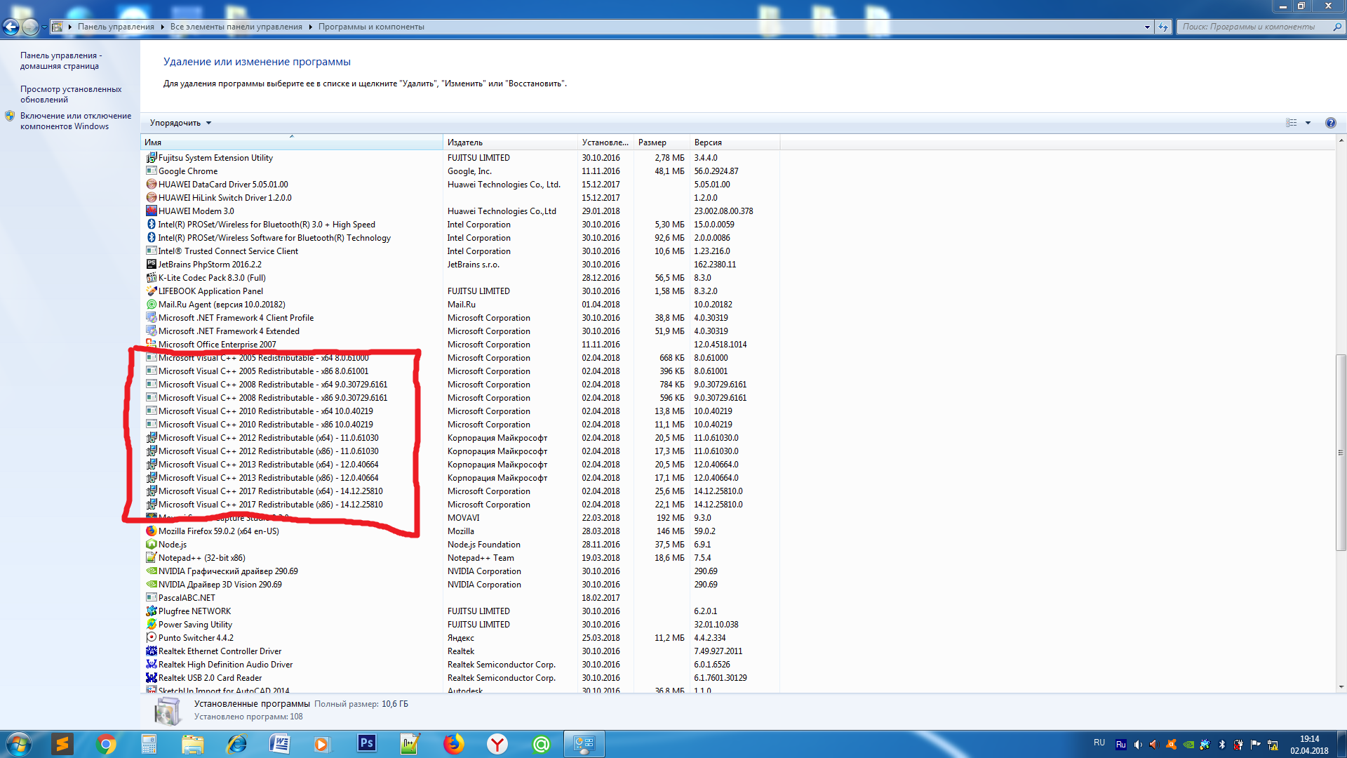Open Internet Explorer from taskbar
Image resolution: width=1347 pixels, height=758 pixels.
click(x=236, y=744)
